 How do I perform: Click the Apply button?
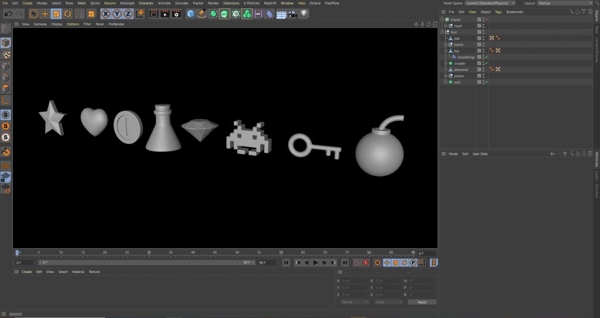(x=422, y=302)
